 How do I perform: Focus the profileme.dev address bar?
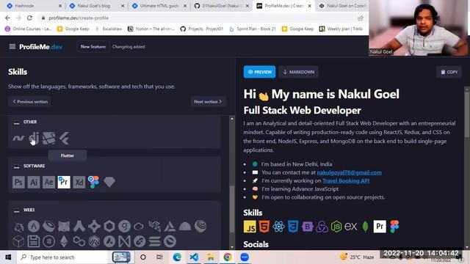pyautogui.click(x=198, y=18)
